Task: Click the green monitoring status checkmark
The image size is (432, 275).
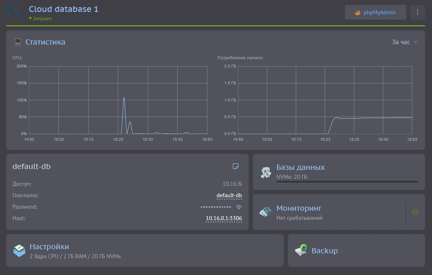Action: point(415,212)
